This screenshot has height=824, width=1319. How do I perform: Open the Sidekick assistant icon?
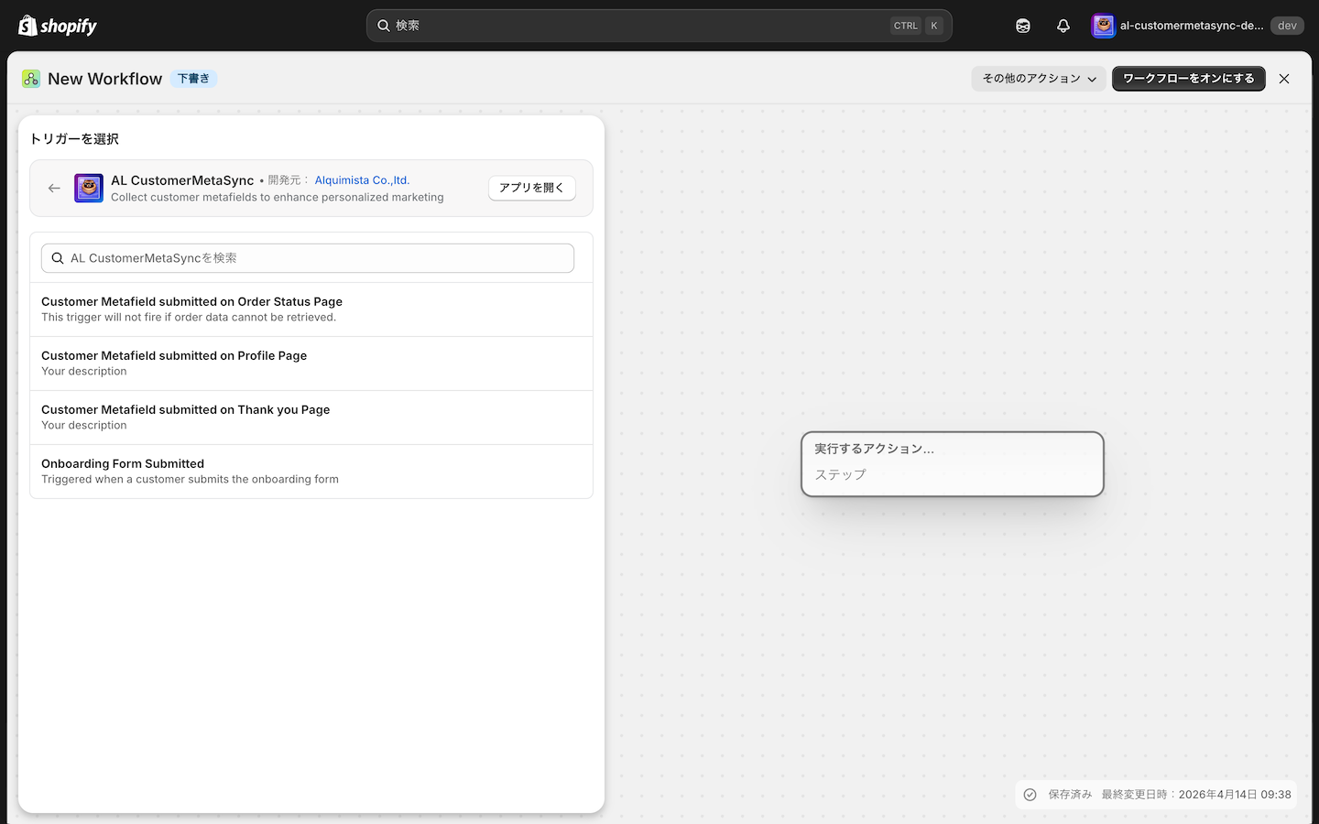(1023, 26)
